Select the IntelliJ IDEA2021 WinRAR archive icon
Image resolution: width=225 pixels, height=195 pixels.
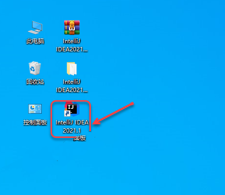tap(72, 28)
